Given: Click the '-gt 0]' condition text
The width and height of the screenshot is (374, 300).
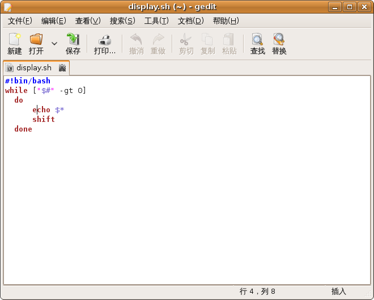Looking at the screenshot, I should pyautogui.click(x=73, y=90).
